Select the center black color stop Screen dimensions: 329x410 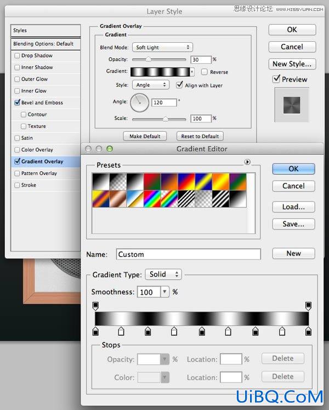pos(202,331)
